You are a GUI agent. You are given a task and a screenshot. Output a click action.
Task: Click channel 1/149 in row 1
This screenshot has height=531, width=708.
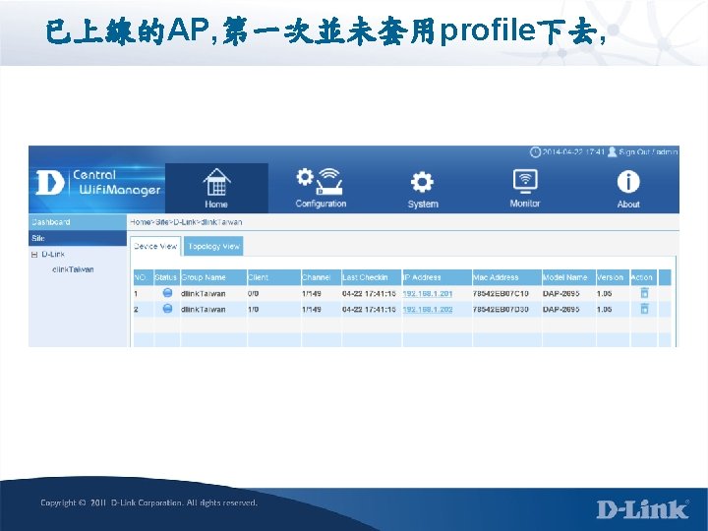pos(311,293)
